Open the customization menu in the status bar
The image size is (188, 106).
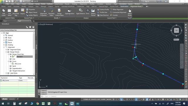tap(186, 100)
